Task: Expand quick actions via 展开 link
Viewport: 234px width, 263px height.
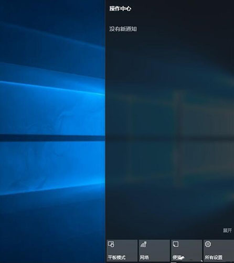Action: (227, 230)
